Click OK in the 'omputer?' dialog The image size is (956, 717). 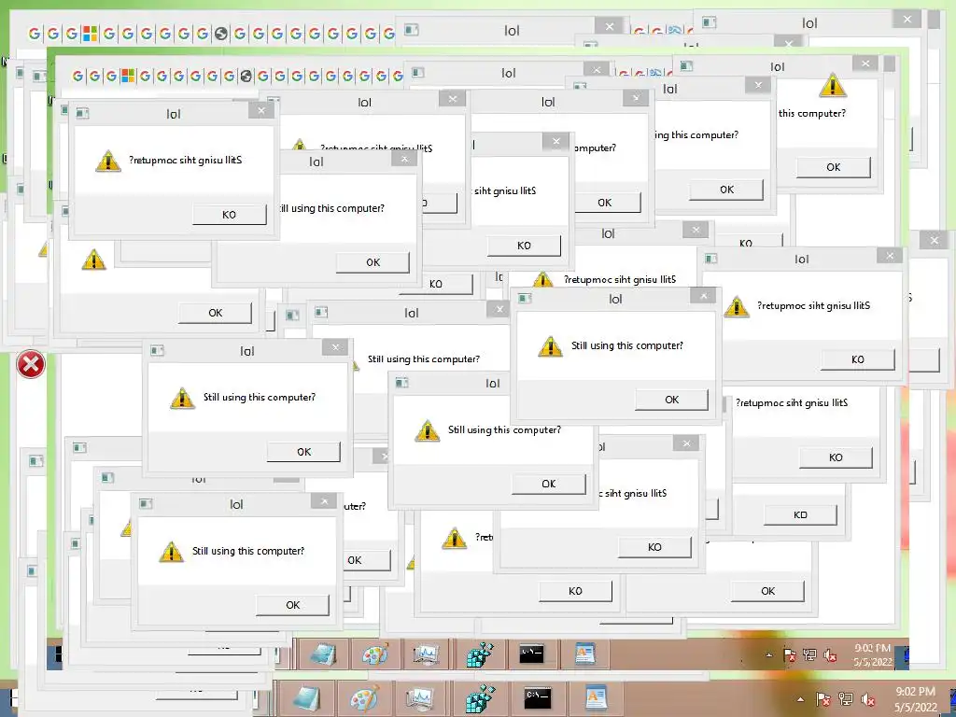[x=605, y=203]
